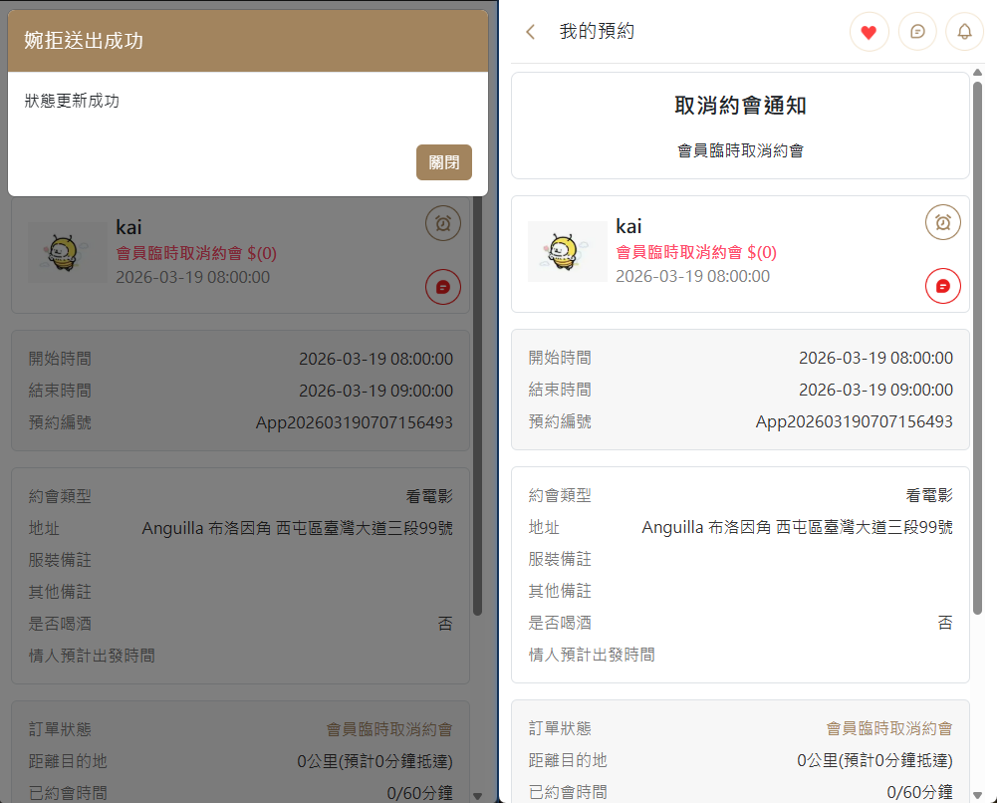The width and height of the screenshot is (997, 803).
Task: Click red chat icon in right kai card
Action: pyautogui.click(x=943, y=286)
